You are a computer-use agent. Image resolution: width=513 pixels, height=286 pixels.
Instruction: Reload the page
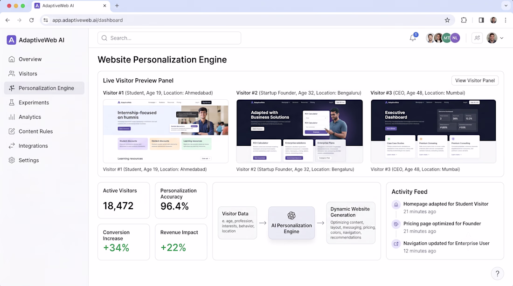[x=31, y=20]
